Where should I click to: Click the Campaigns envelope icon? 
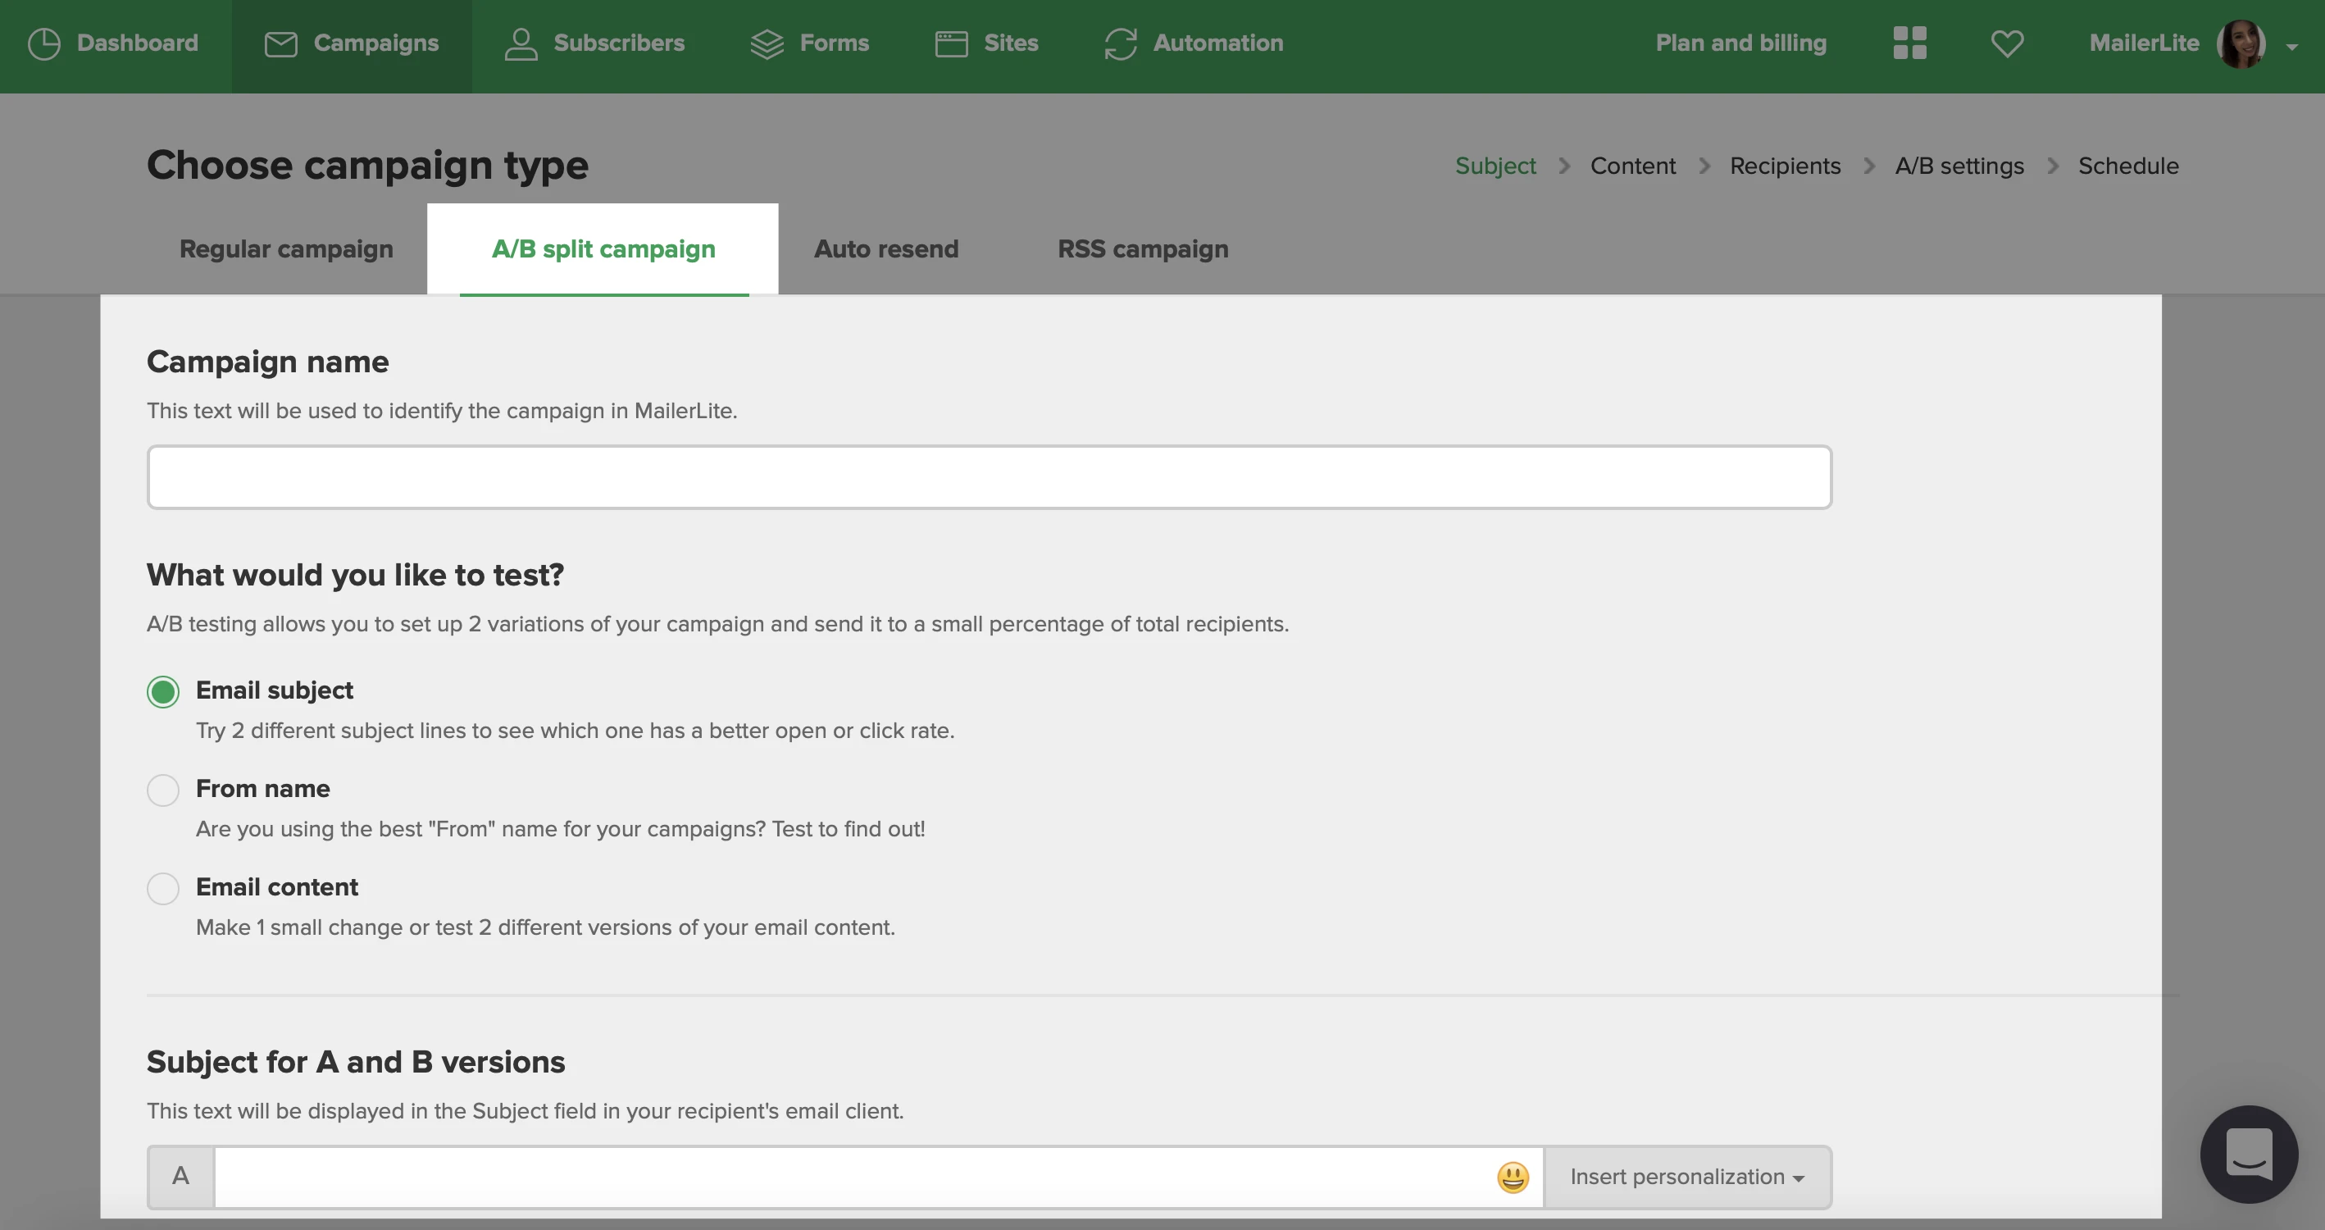280,43
